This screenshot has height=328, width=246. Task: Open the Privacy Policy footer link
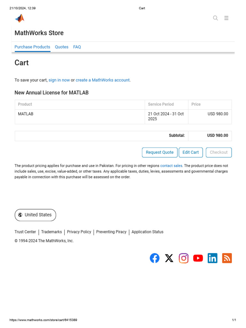click(x=79, y=232)
